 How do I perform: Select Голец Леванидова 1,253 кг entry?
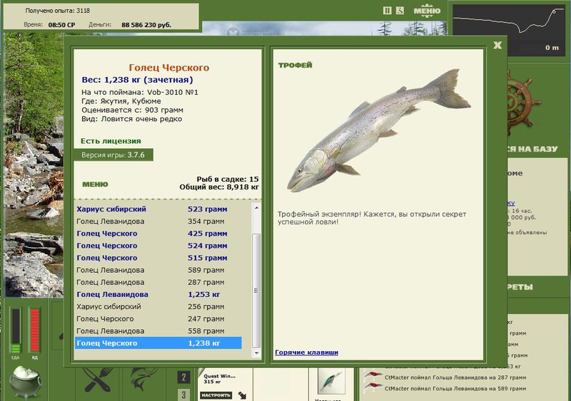[158, 294]
